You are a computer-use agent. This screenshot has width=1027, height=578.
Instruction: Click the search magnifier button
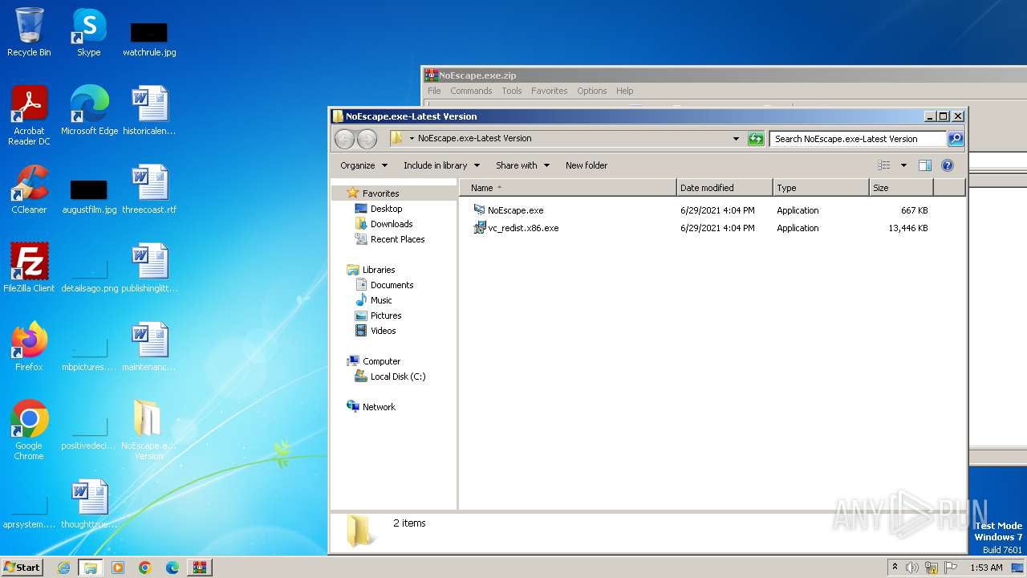coord(955,139)
